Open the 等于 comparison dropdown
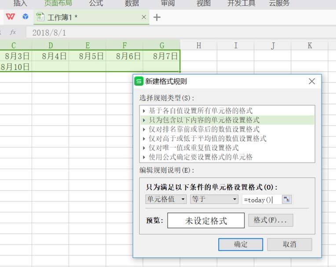The height and width of the screenshot is (267, 336). [x=214, y=199]
